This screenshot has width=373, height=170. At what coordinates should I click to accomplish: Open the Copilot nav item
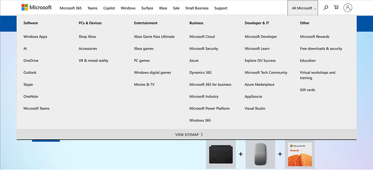coord(109,8)
